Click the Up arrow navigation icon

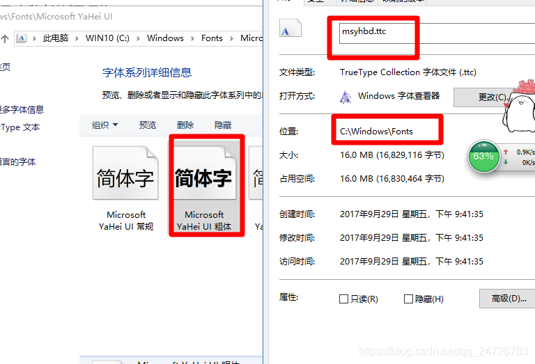tap(4, 38)
